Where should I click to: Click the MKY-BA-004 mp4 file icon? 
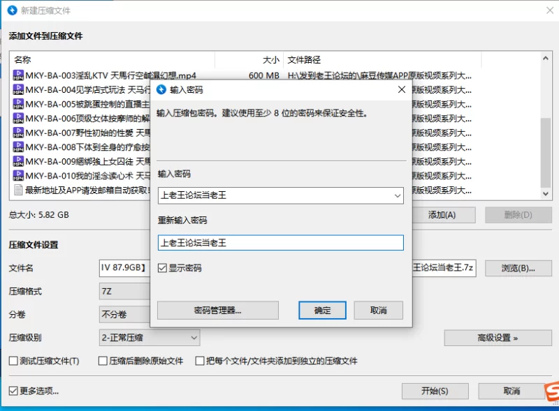click(x=18, y=89)
